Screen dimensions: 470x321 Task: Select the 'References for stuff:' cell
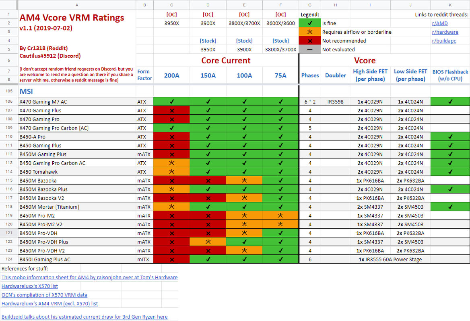click(41, 268)
